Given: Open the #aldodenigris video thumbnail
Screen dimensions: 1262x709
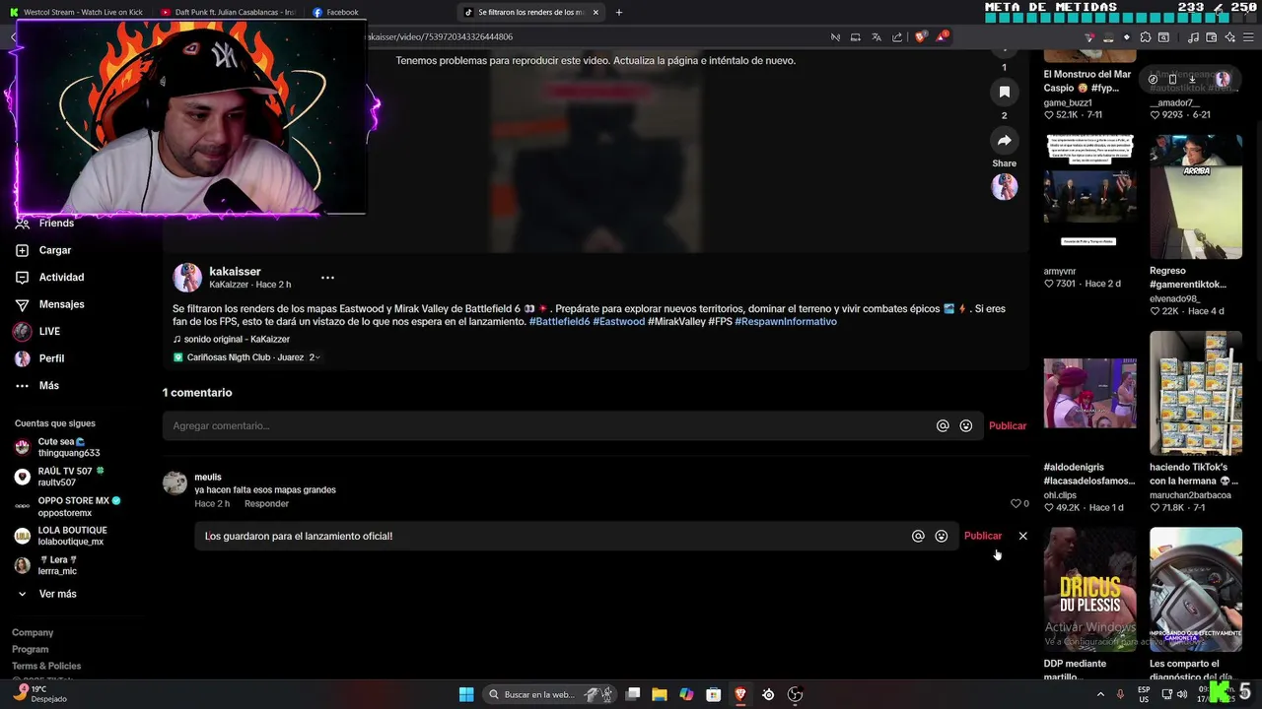Looking at the screenshot, I should [x=1089, y=393].
